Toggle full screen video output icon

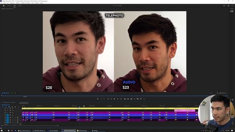coord(232,6)
